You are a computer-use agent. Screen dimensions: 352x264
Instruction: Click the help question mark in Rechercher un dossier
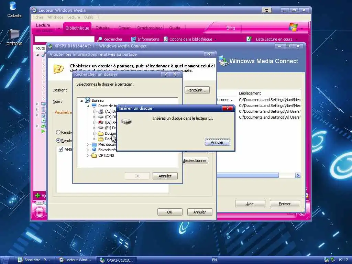coord(166,74)
